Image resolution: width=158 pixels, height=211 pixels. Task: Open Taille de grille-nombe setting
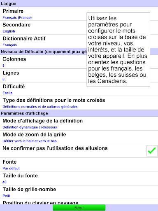point(79,192)
